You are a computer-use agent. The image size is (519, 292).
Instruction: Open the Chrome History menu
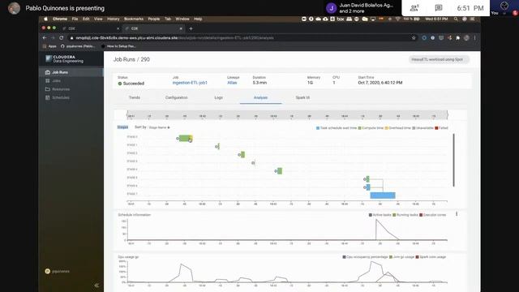point(114,19)
